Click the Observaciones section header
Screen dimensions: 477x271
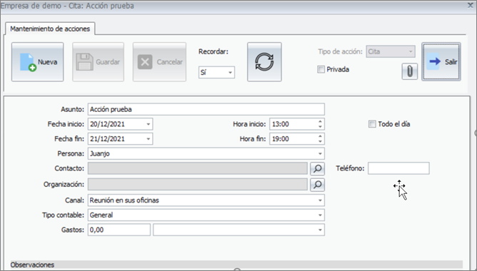(x=236, y=265)
